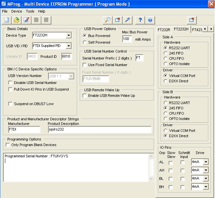
Task: Switch to the partially shown FT423 tab
Action: point(197,30)
